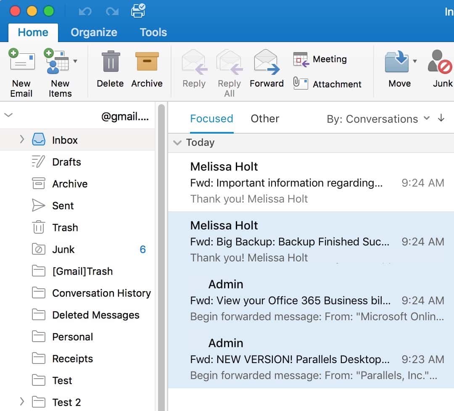Image resolution: width=454 pixels, height=411 pixels.
Task: Expand the Test 2 folder
Action: 22,402
